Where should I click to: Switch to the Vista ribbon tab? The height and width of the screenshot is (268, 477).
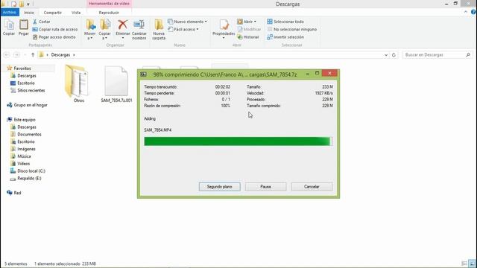point(76,13)
